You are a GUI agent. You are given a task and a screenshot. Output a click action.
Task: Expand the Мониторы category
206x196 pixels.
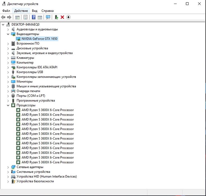pos(8,82)
